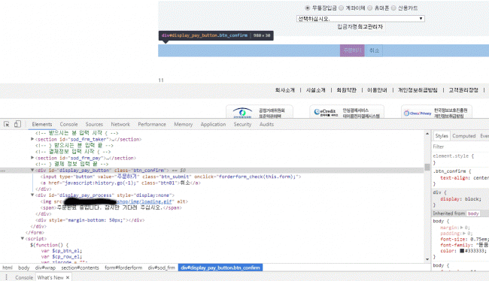Select div#wrap in the breadcrumb bar
Image resolution: width=489 pixels, height=281 pixels.
[x=45, y=267]
